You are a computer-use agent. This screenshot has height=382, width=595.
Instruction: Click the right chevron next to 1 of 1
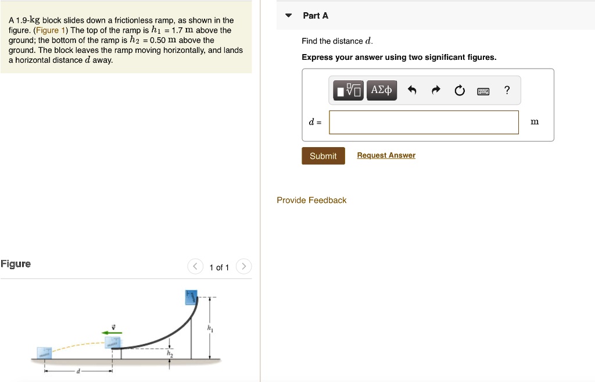tap(243, 266)
